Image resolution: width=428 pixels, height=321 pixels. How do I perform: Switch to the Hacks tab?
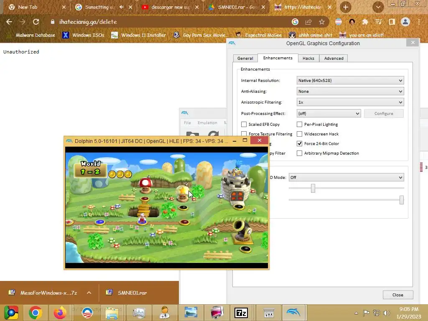click(x=308, y=58)
